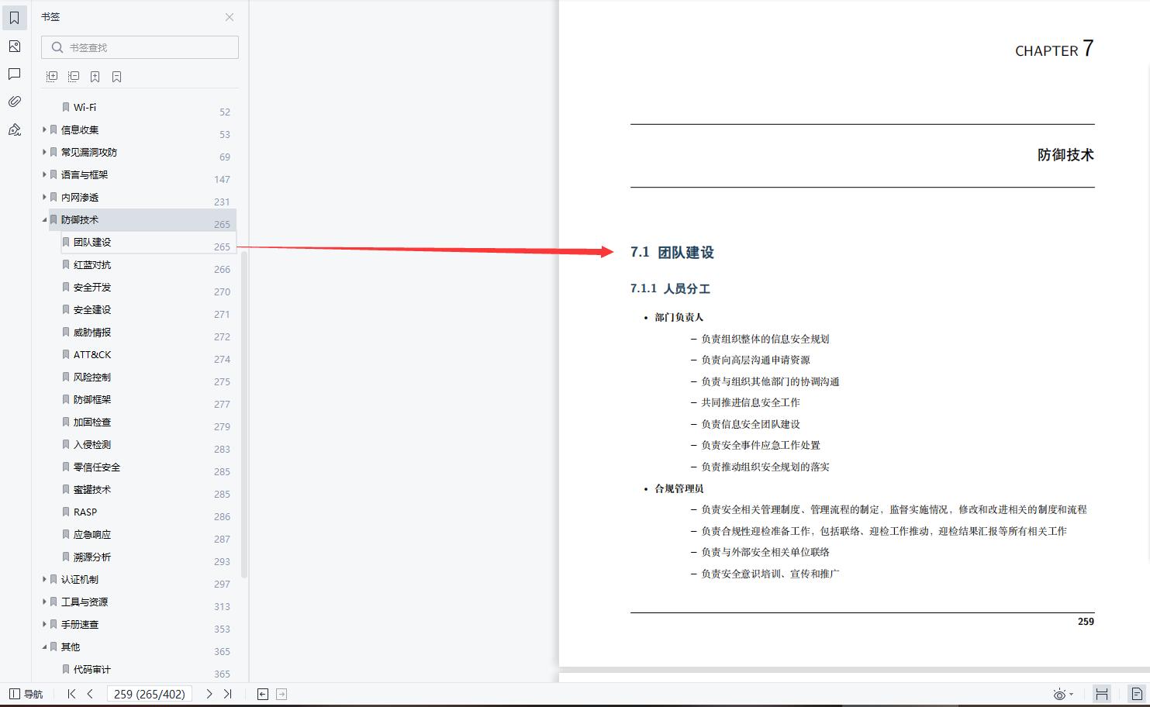
Task: Click the '合规管理员' bullet text
Action: (x=679, y=488)
